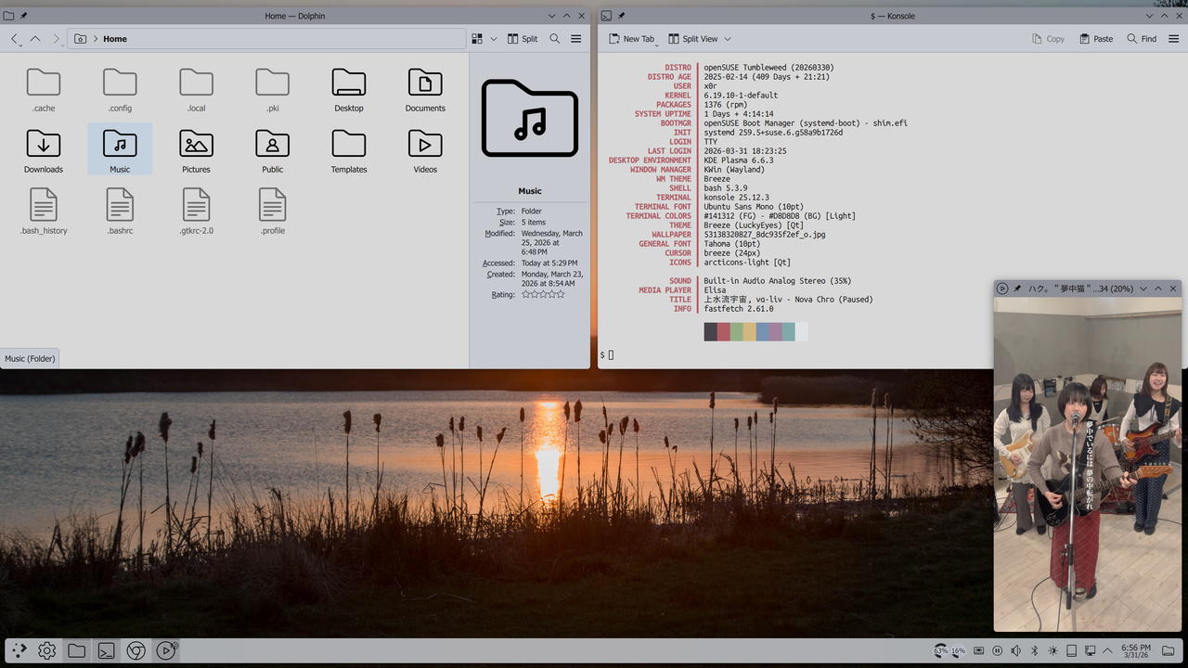Open brightness control in system tray
This screenshot has height=668, width=1188.
click(x=1052, y=651)
